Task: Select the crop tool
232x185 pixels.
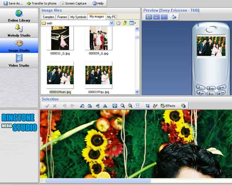Action: (x=148, y=106)
